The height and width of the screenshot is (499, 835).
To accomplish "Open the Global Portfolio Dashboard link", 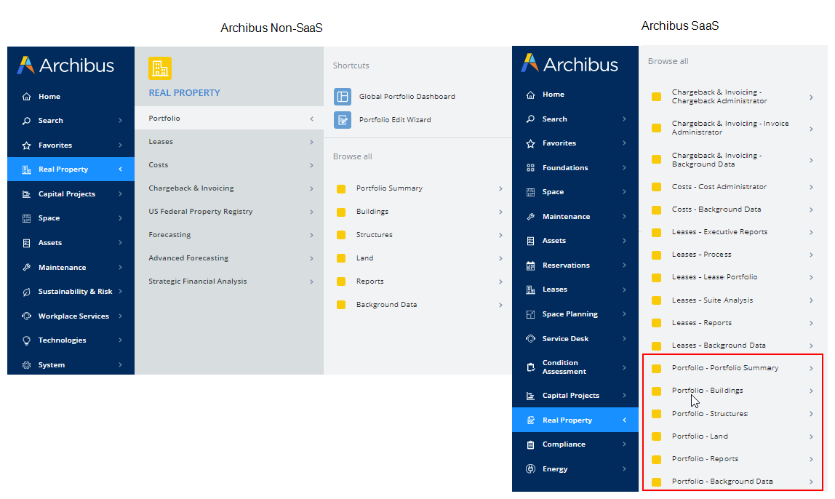I will coord(407,97).
